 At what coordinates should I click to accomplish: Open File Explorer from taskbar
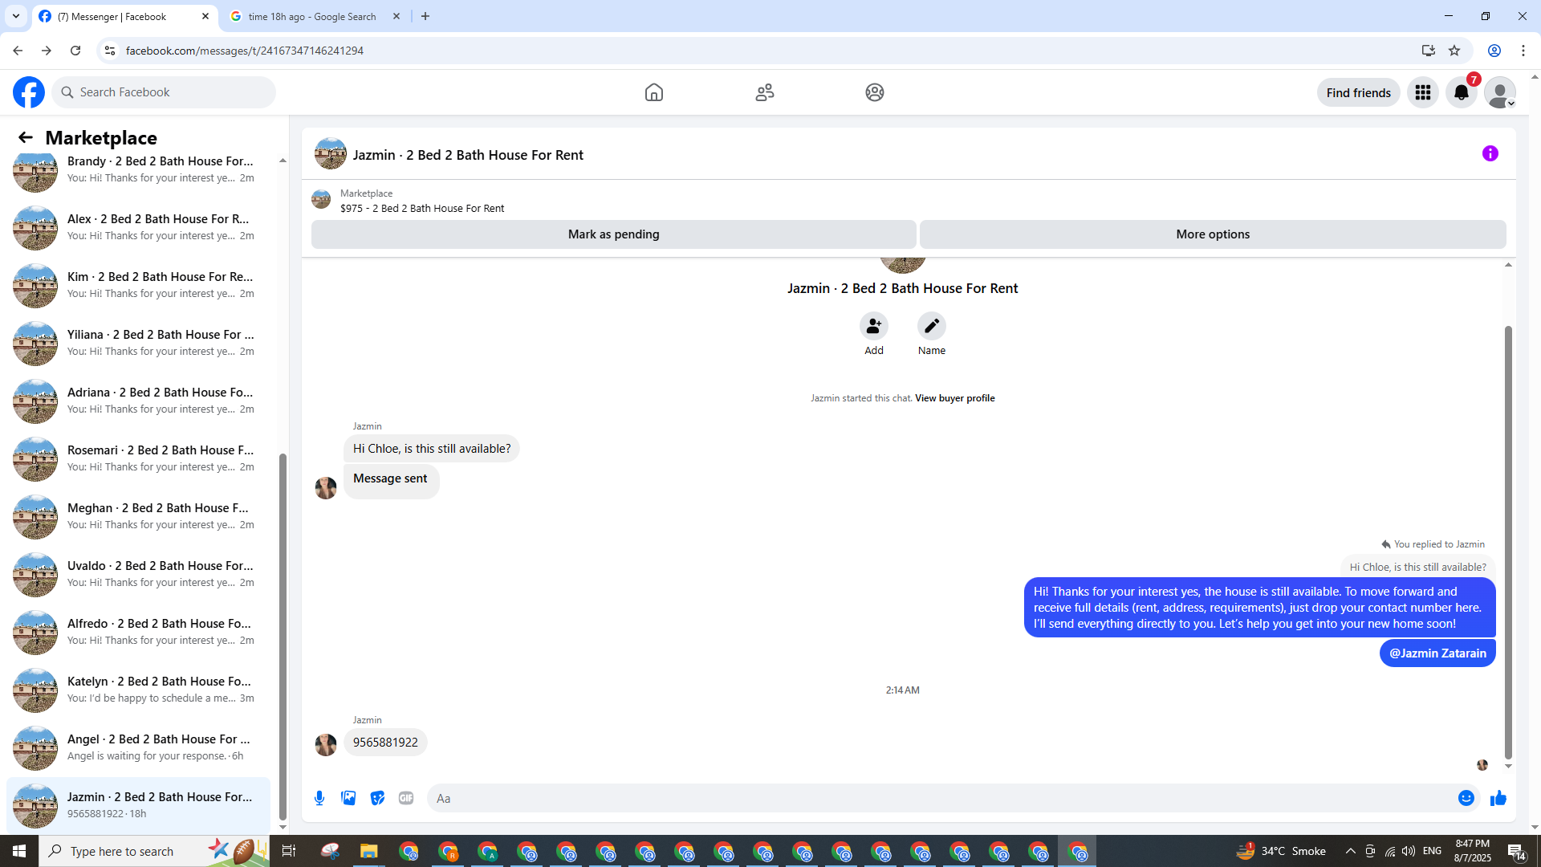(x=369, y=851)
